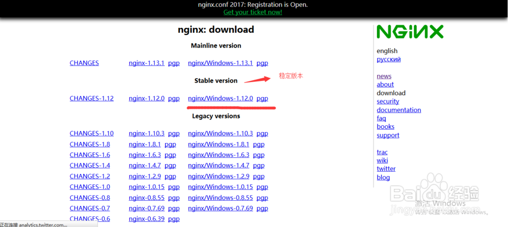Open the CHANGES-0.7 link
508x227 pixels.
pos(90,208)
